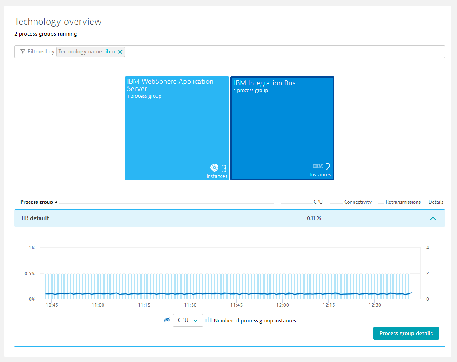Open Process group details

pyautogui.click(x=406, y=333)
